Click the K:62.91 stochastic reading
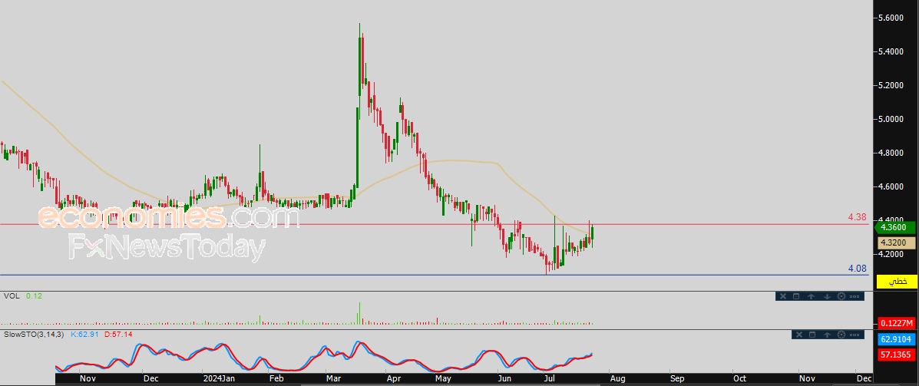Image resolution: width=919 pixels, height=386 pixels. (x=84, y=334)
